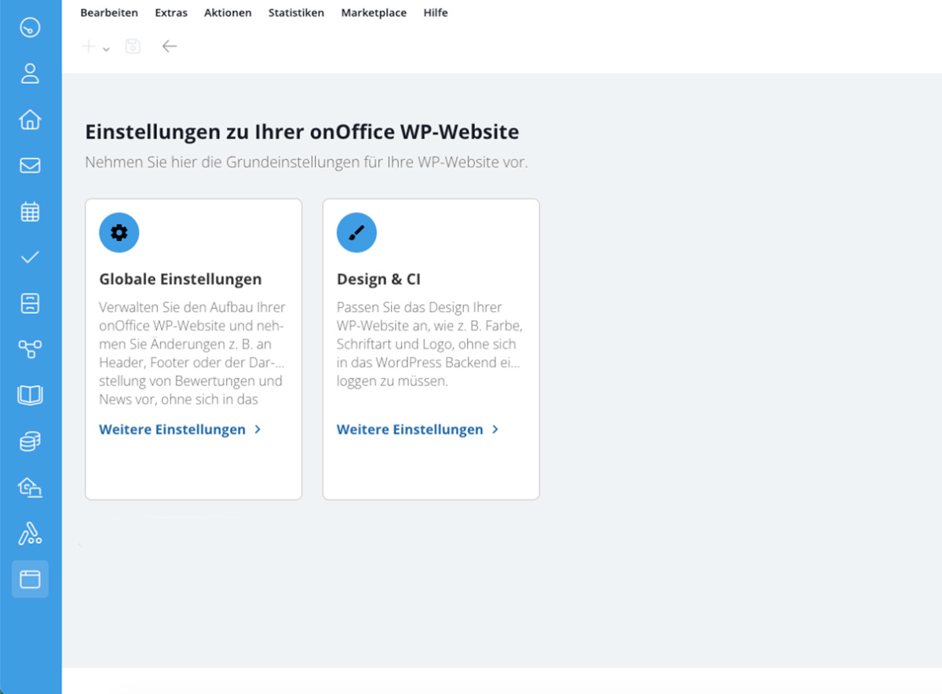The height and width of the screenshot is (694, 942).
Task: Open the calendar icon in sidebar
Action: click(30, 211)
